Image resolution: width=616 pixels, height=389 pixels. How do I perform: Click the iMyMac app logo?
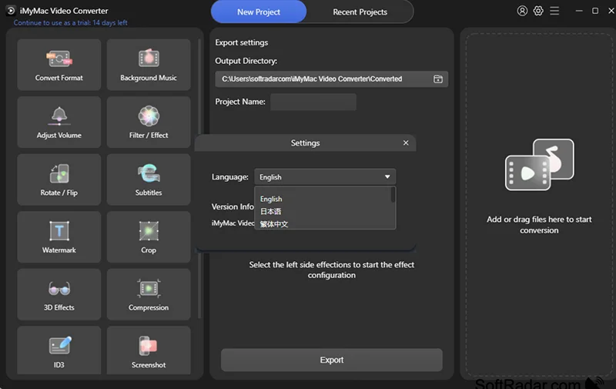point(11,11)
